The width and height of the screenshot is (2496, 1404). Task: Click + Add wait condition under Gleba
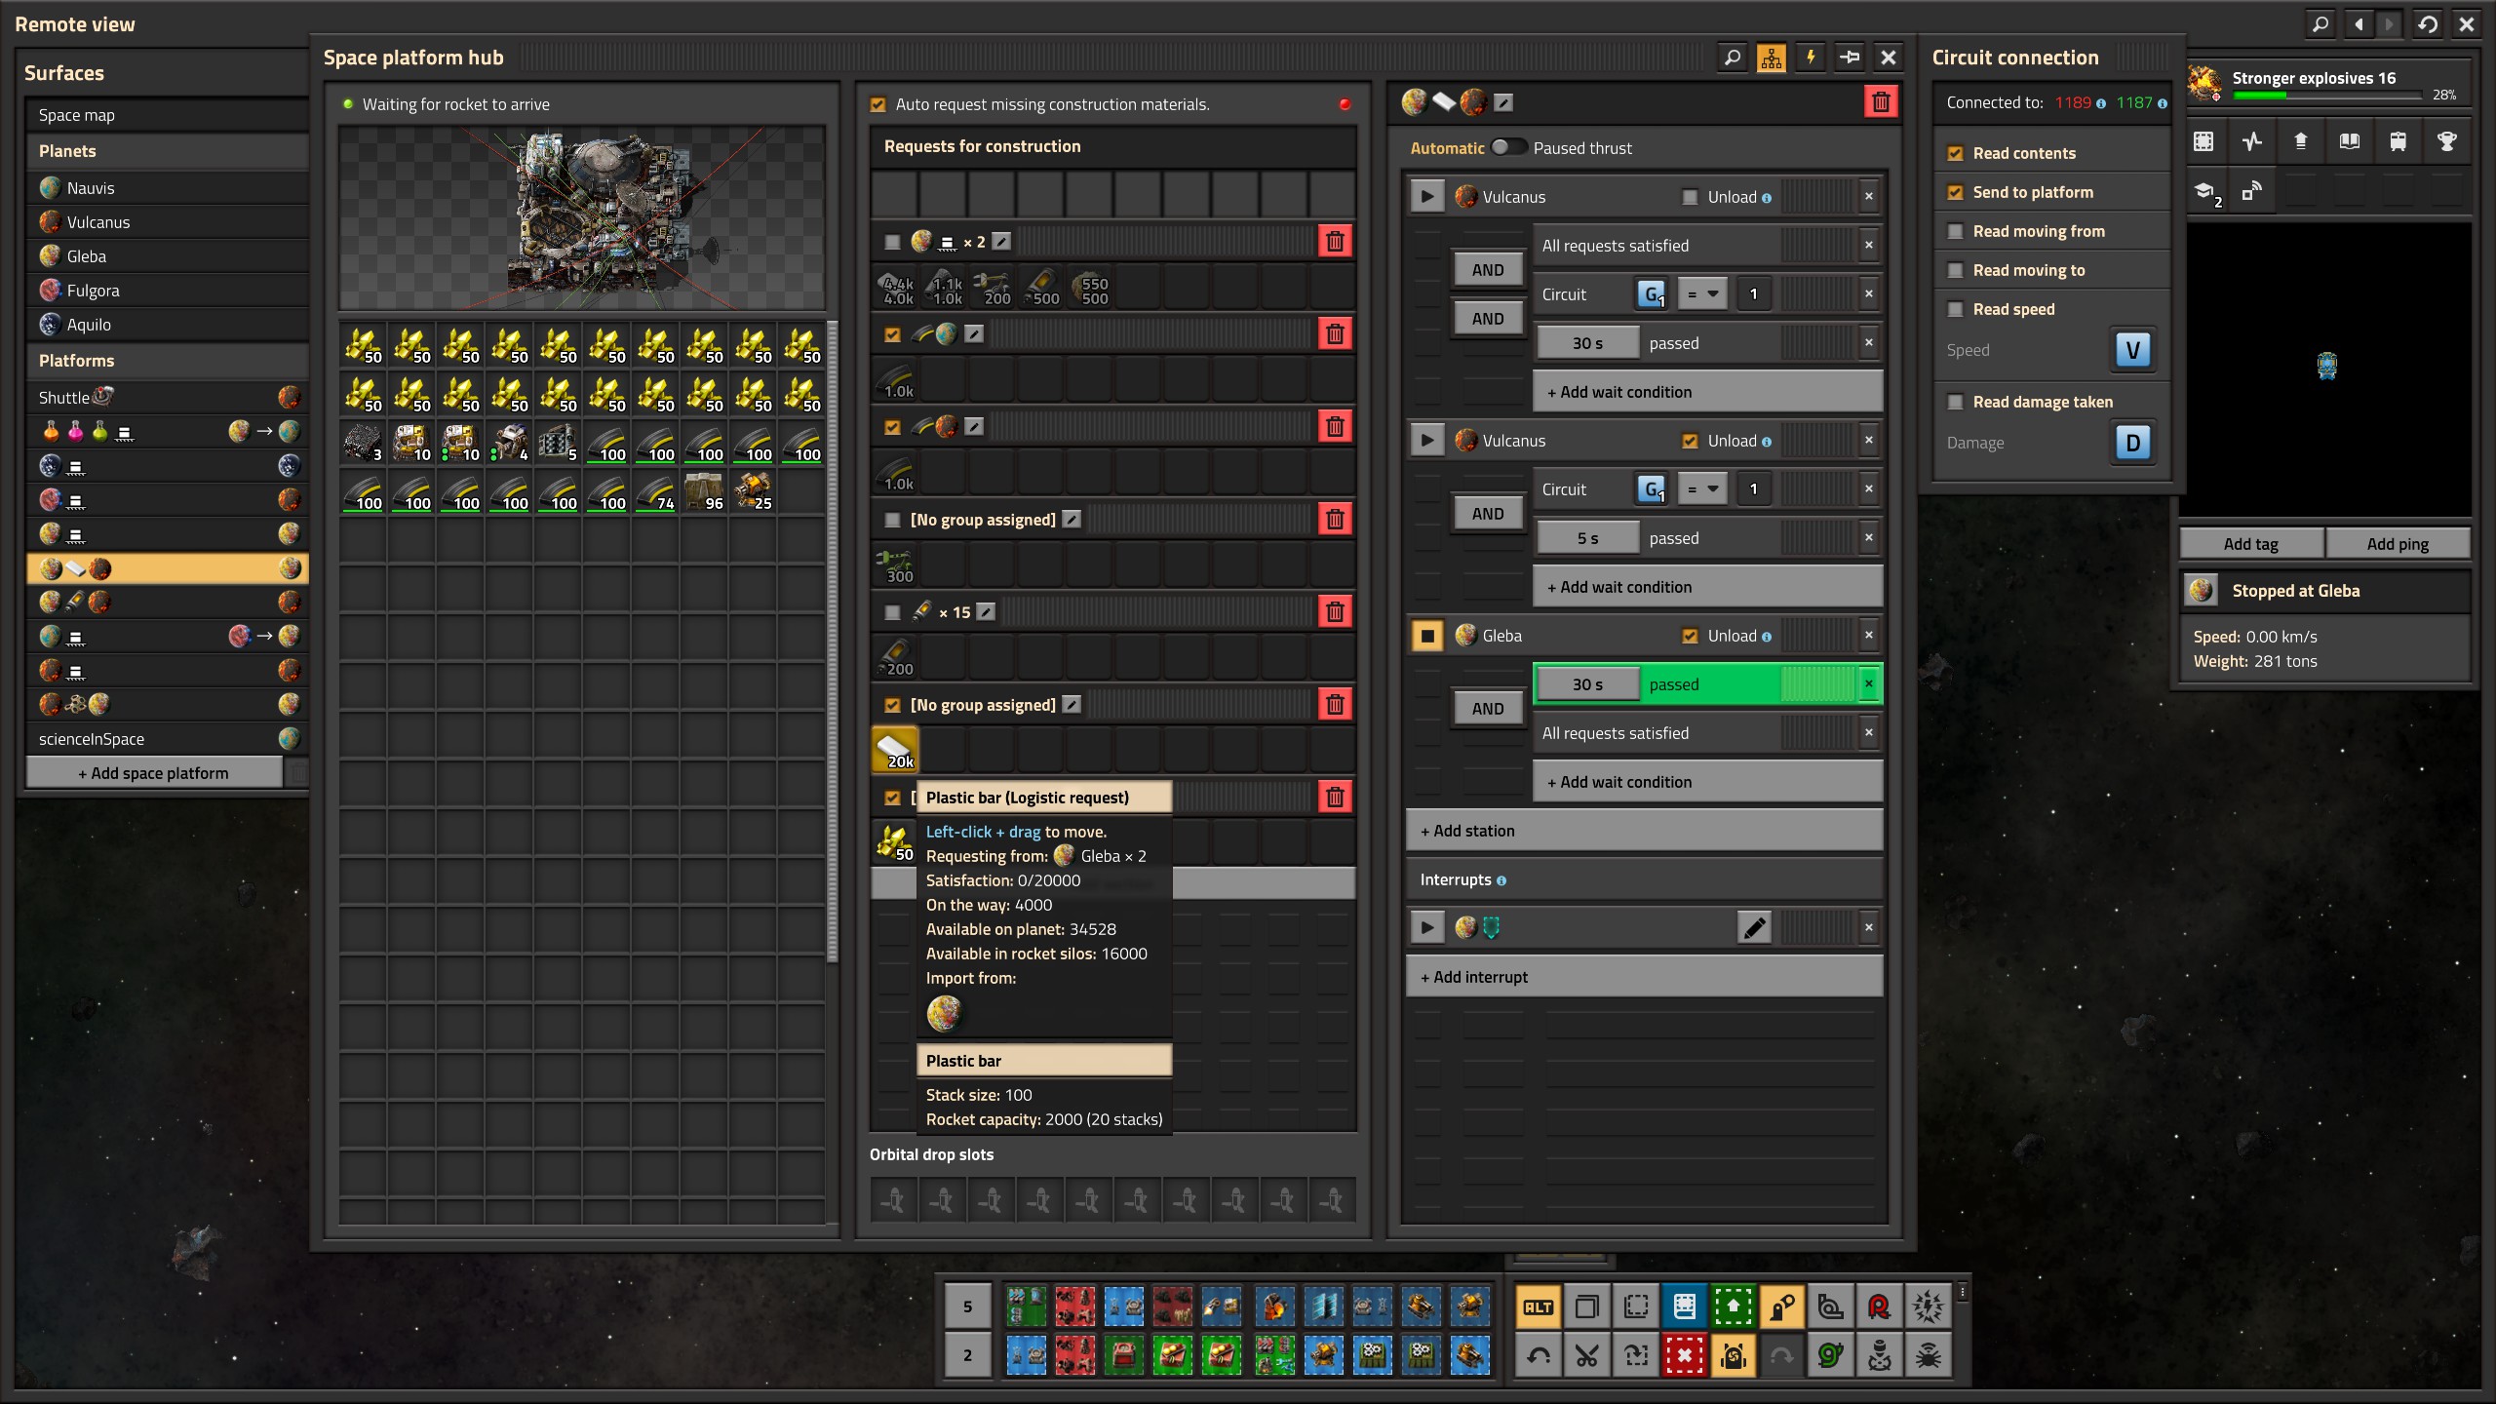coord(1707,782)
